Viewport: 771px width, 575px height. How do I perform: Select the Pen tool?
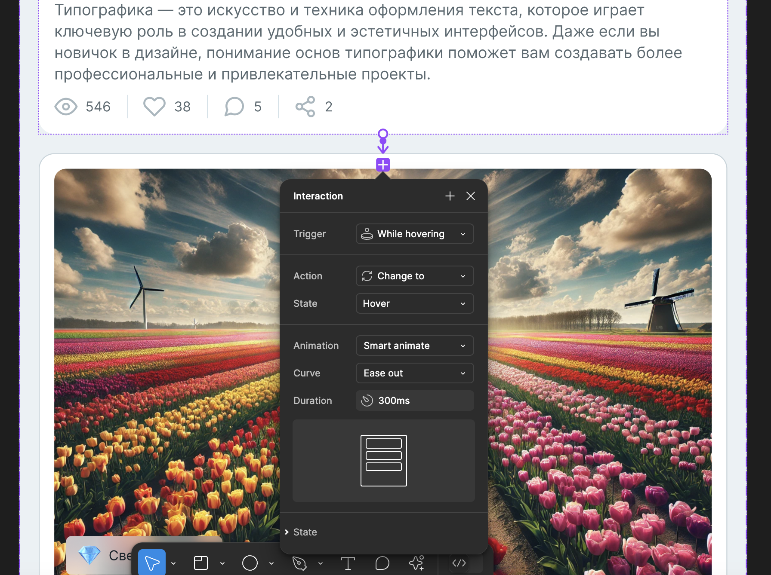coord(299,562)
